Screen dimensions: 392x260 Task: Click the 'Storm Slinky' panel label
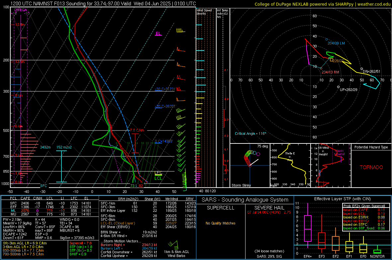(x=241, y=185)
